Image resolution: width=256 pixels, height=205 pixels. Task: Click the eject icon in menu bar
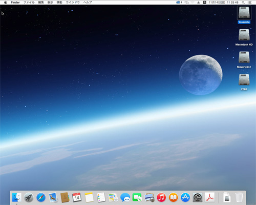pyautogui.click(x=198, y=3)
